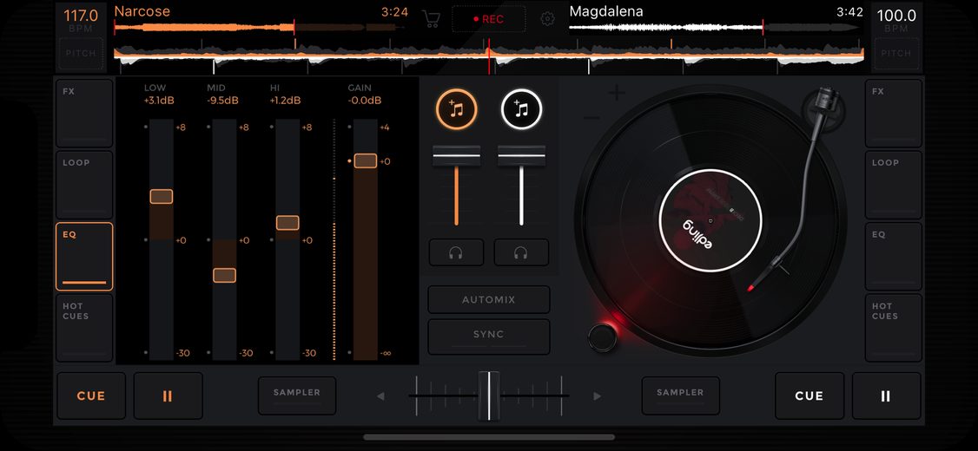Click the GAIN slider handle

click(366, 160)
